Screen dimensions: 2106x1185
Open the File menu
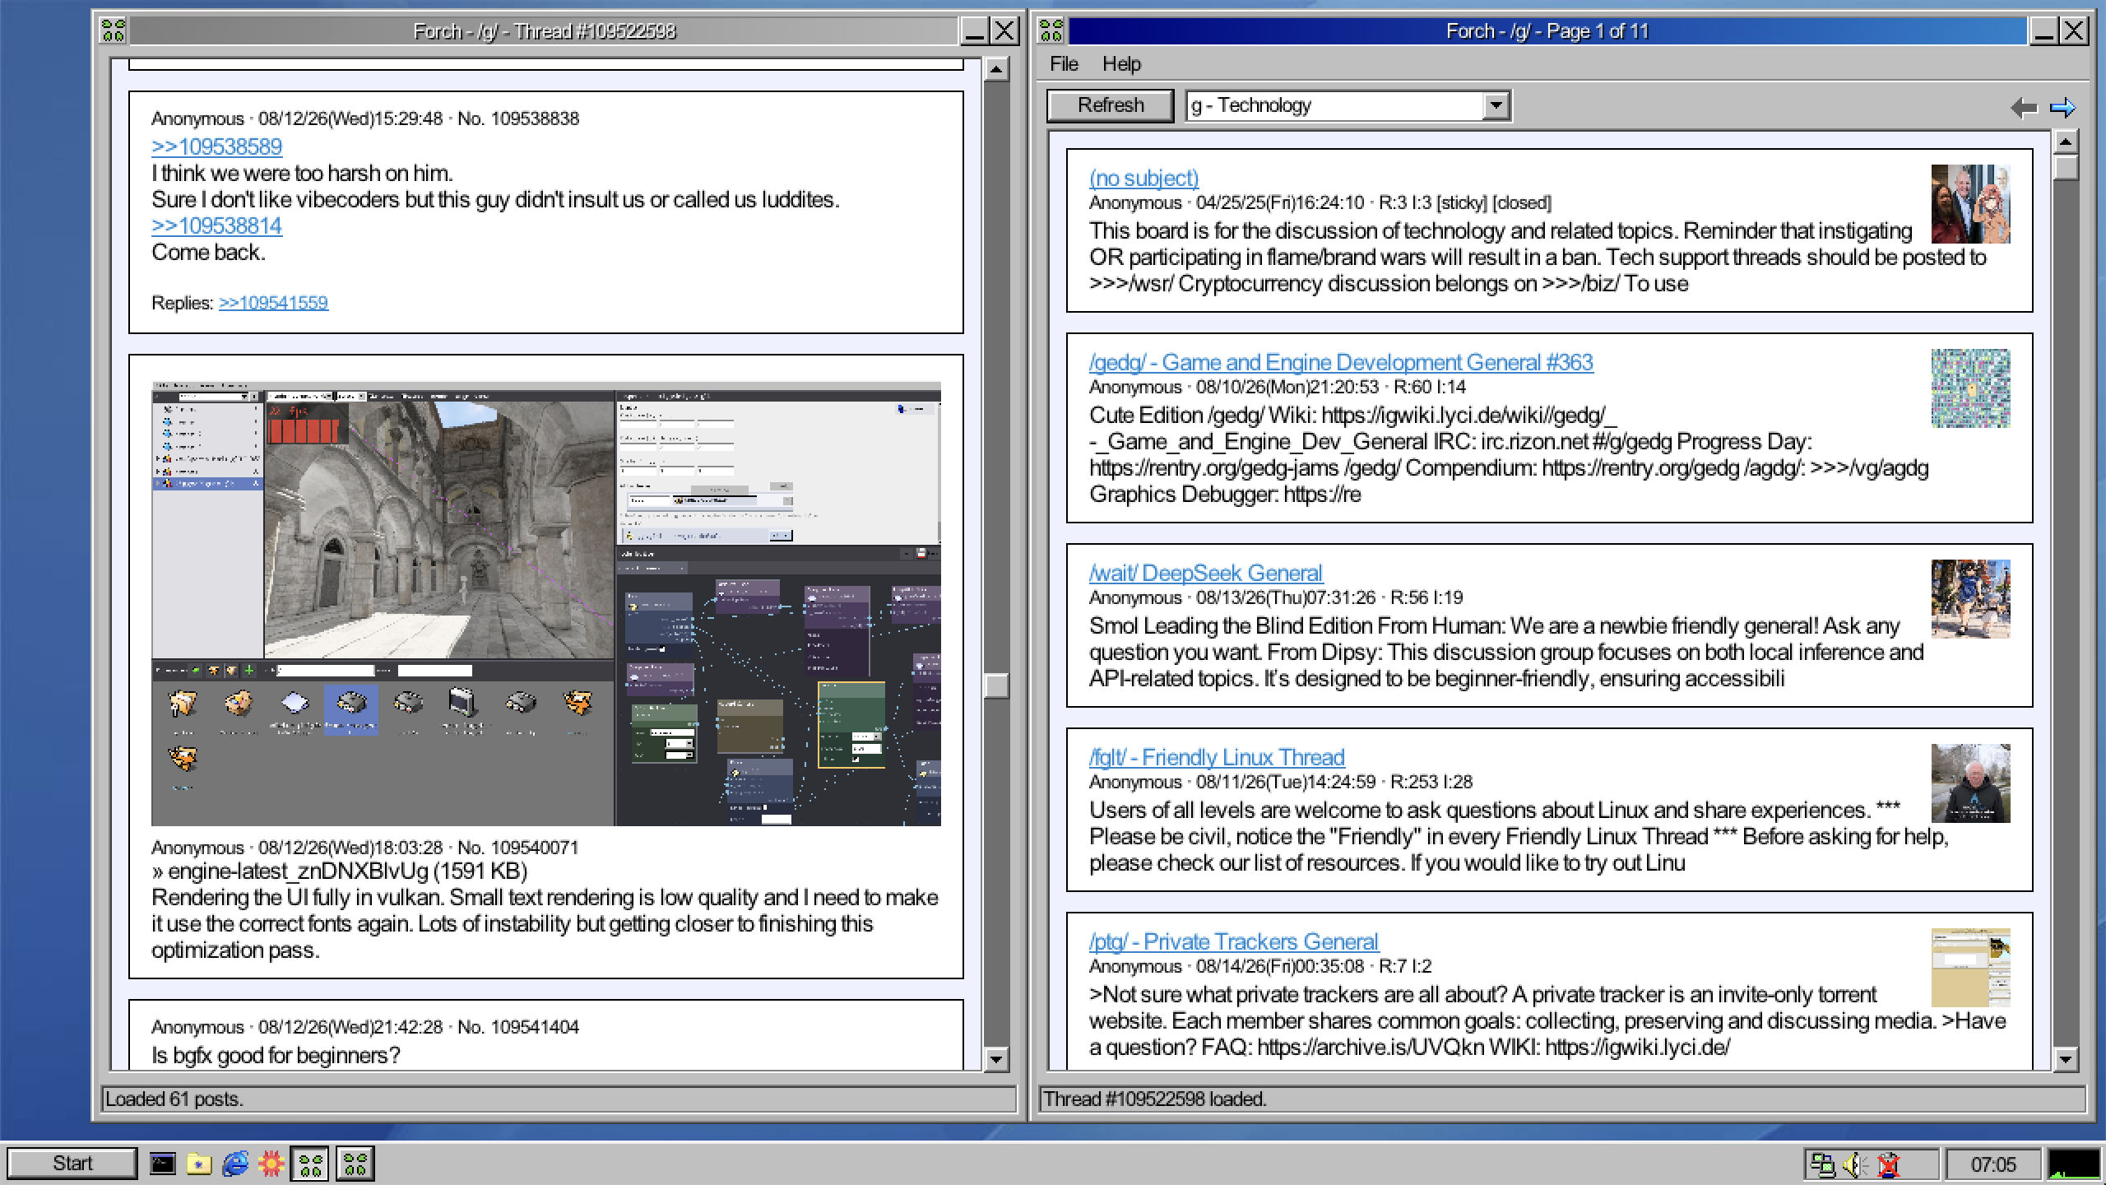tap(1064, 64)
